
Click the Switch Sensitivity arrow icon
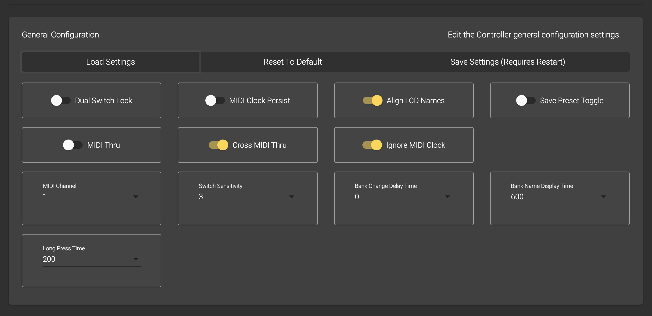tap(292, 197)
